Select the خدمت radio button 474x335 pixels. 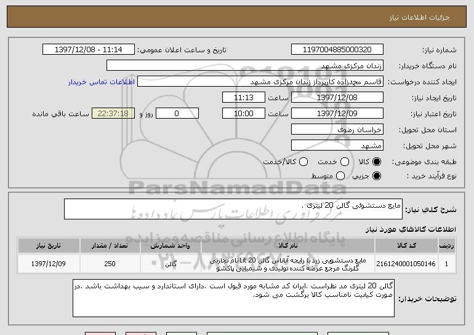tap(345, 162)
